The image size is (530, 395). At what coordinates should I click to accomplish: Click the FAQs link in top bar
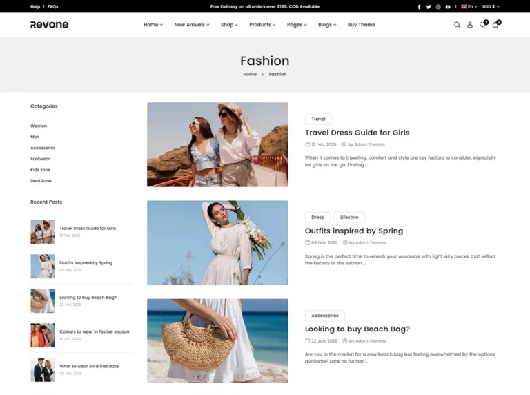52,6
